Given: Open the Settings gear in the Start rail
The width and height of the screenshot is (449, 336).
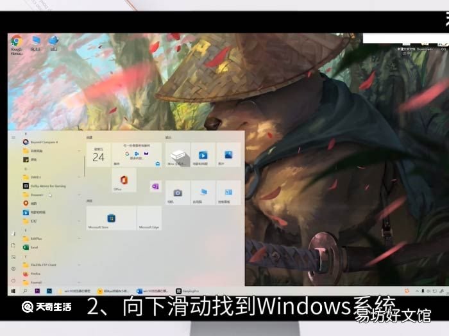Looking at the screenshot, I should coord(13,269).
